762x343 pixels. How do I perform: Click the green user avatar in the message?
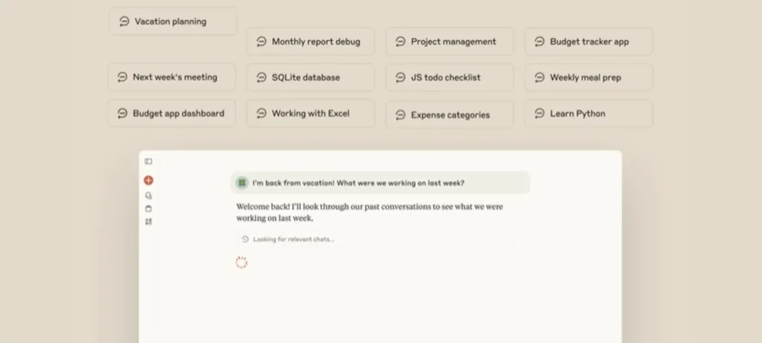tap(242, 183)
